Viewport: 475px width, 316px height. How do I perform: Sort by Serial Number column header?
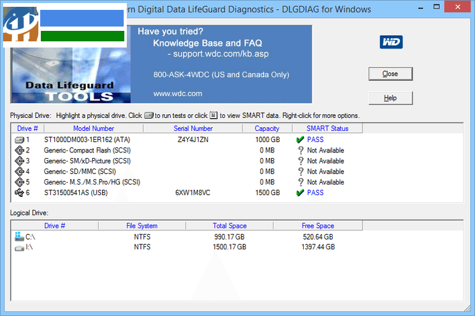(193, 128)
